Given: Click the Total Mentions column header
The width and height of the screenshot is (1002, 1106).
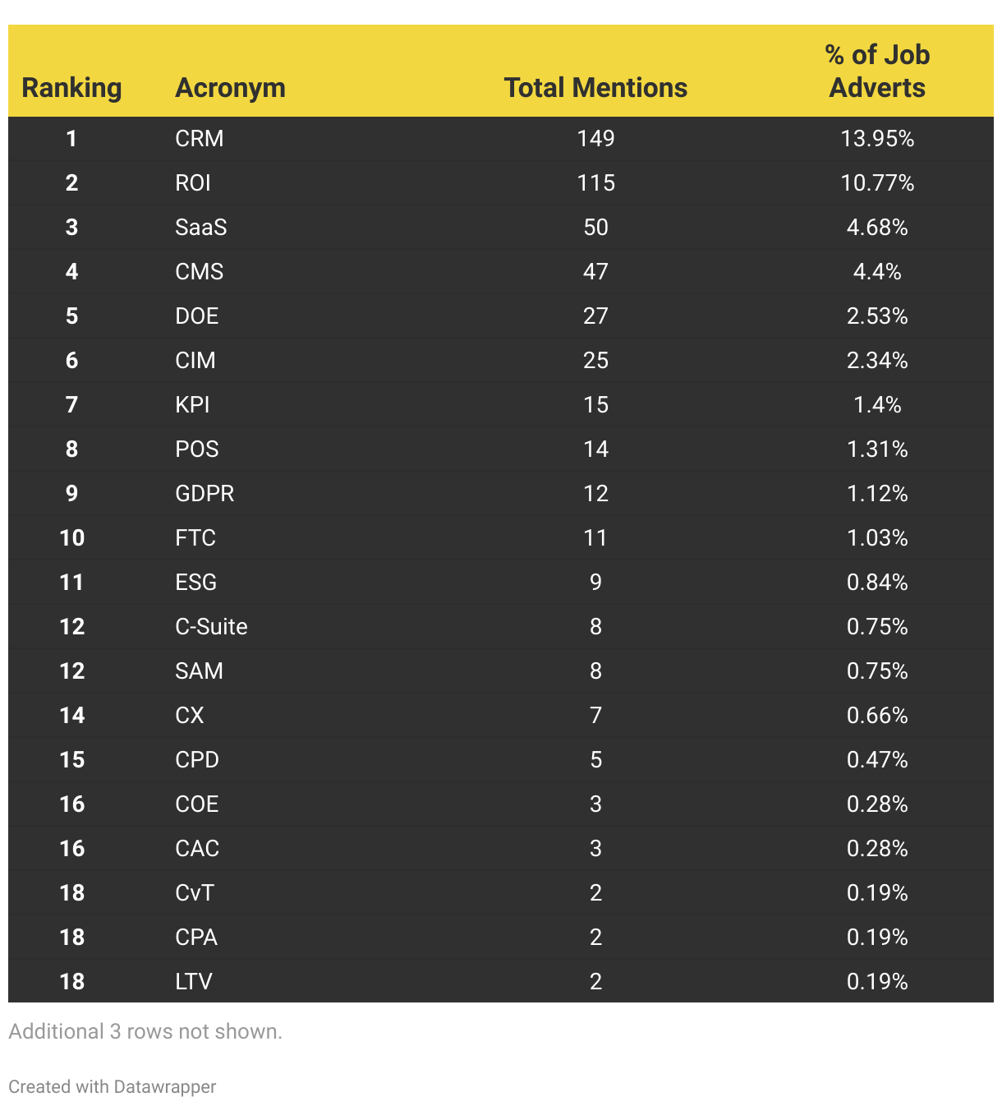Looking at the screenshot, I should tap(595, 88).
